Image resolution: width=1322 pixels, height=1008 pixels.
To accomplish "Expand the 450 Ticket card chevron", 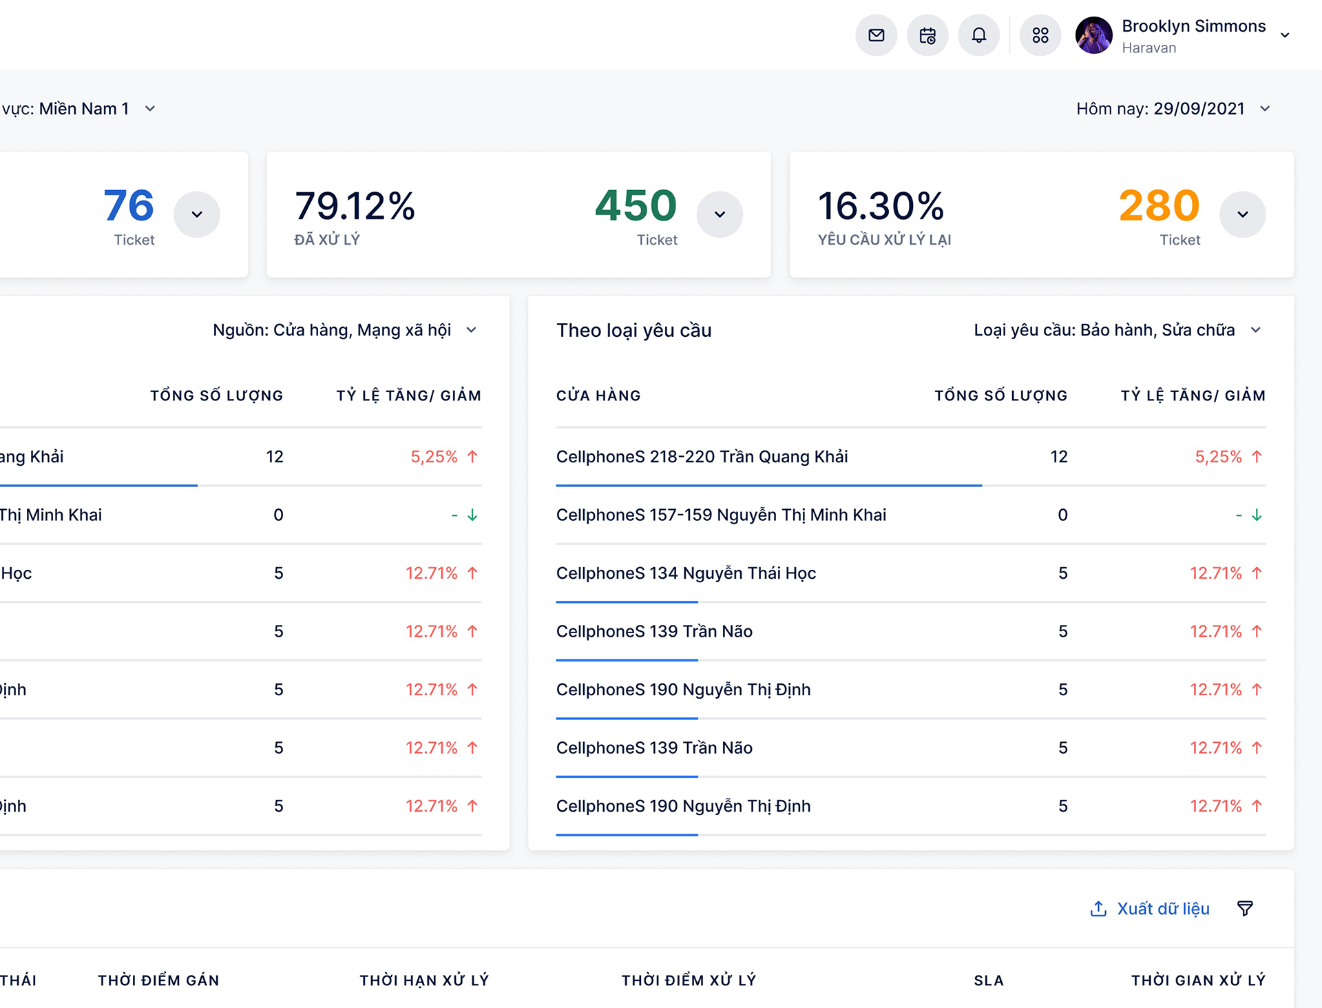I will click(720, 214).
